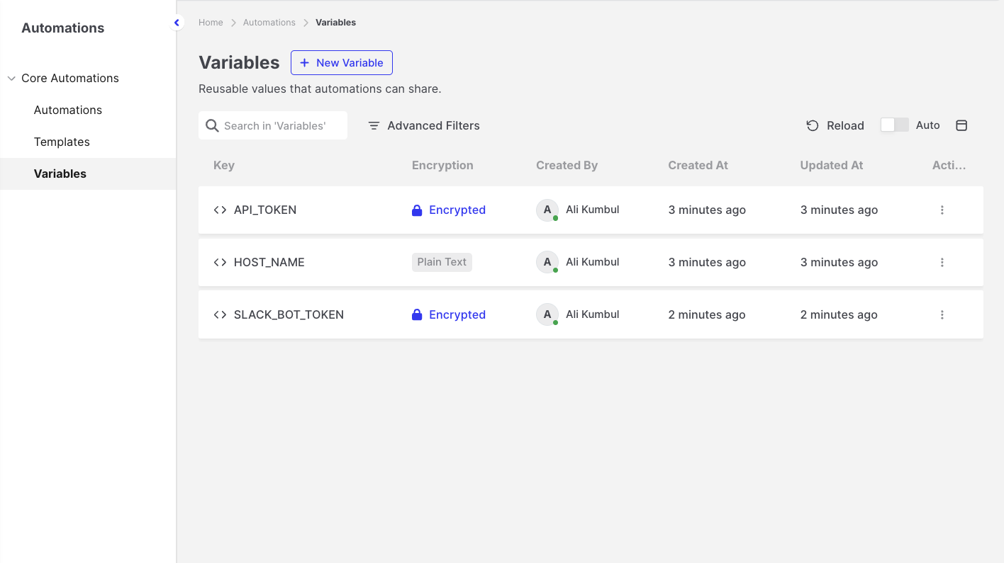The width and height of the screenshot is (1004, 563).
Task: Click Ali Kumbul name in SLACK_BOT_TOKEN row
Action: [x=593, y=314]
